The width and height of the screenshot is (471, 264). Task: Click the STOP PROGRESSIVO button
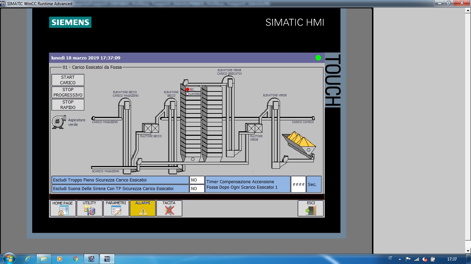(x=68, y=92)
